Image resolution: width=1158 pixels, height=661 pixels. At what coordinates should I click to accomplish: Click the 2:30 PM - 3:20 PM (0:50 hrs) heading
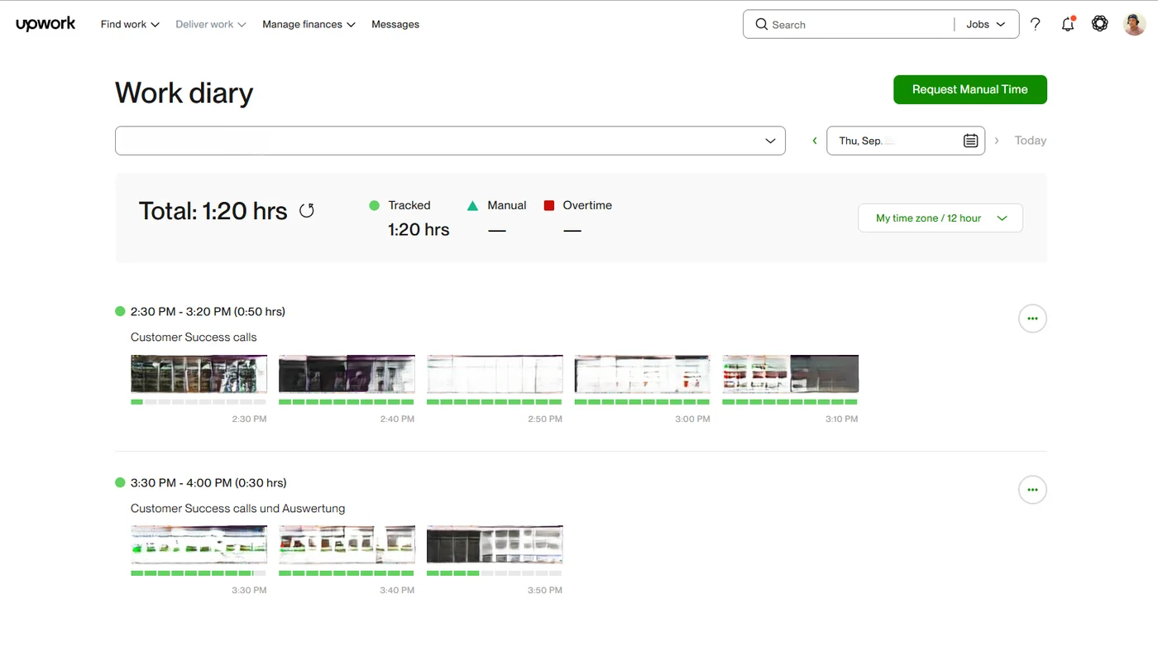pos(208,312)
